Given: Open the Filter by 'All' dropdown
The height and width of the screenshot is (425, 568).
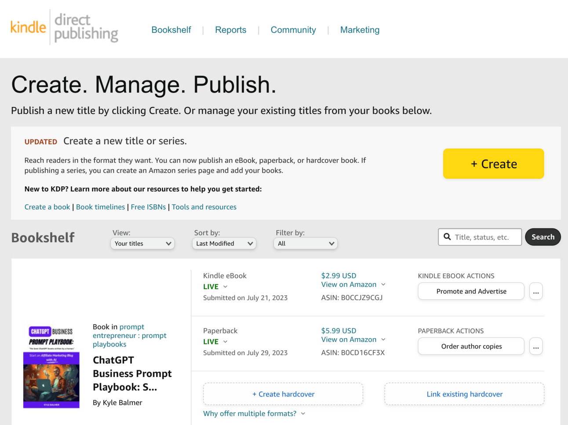Looking at the screenshot, I should click(306, 244).
